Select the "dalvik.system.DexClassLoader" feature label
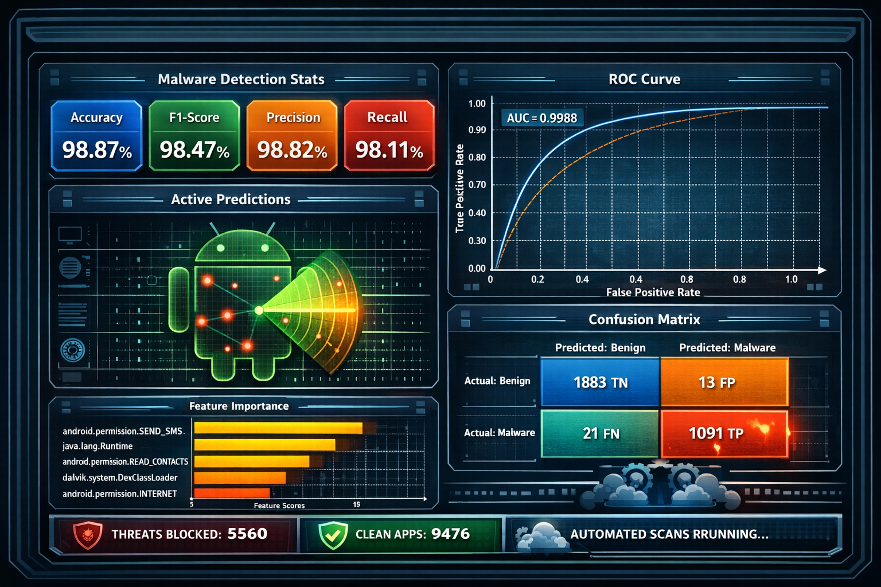The image size is (881, 587). (x=120, y=478)
